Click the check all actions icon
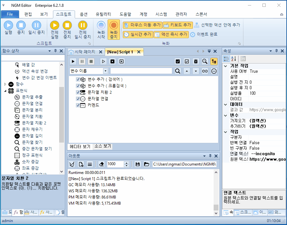This screenshot has height=225, width=287. click(177, 61)
